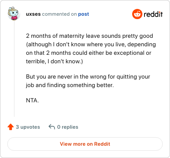Image resolution: width=170 pixels, height=158 pixels.
Task: Click the orange upvote arrow icon
Action: click(11, 127)
